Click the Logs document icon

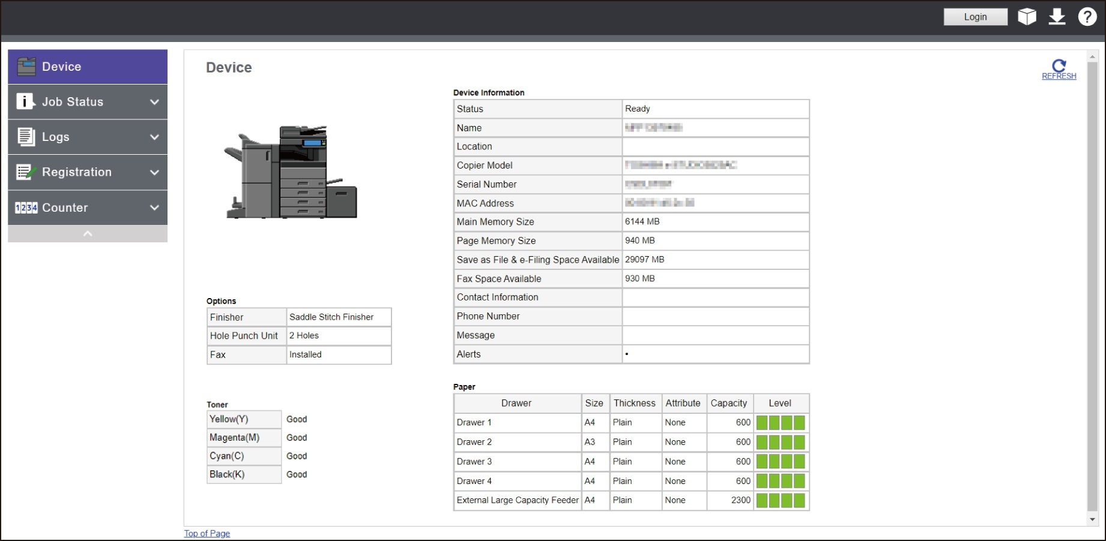[26, 137]
